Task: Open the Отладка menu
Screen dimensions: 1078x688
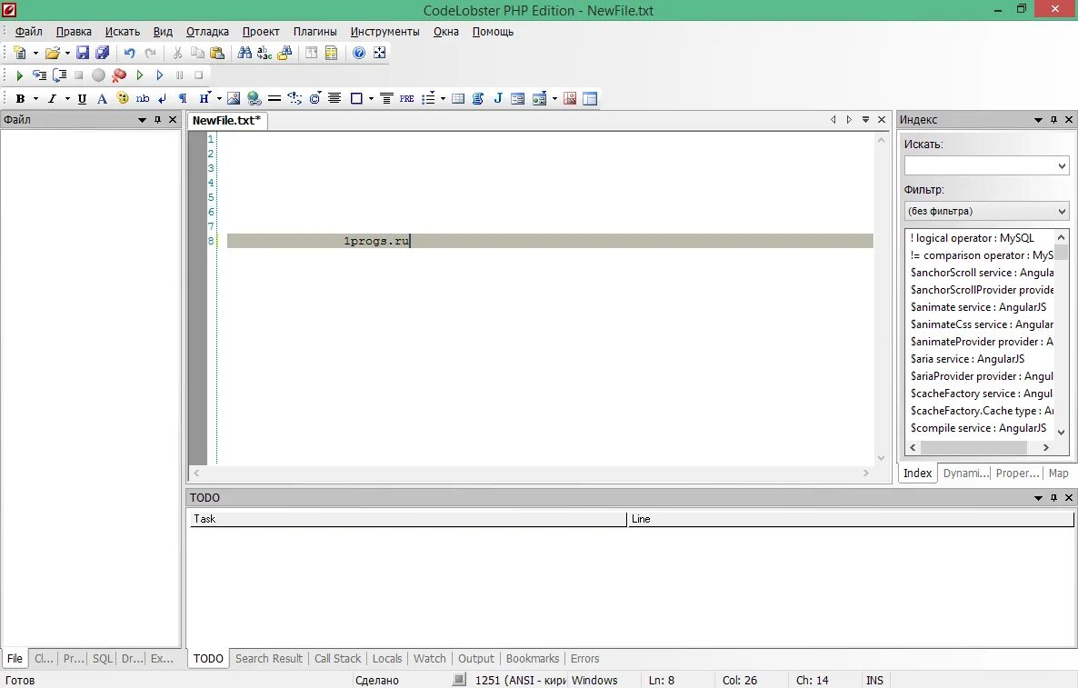Action: pyautogui.click(x=207, y=32)
